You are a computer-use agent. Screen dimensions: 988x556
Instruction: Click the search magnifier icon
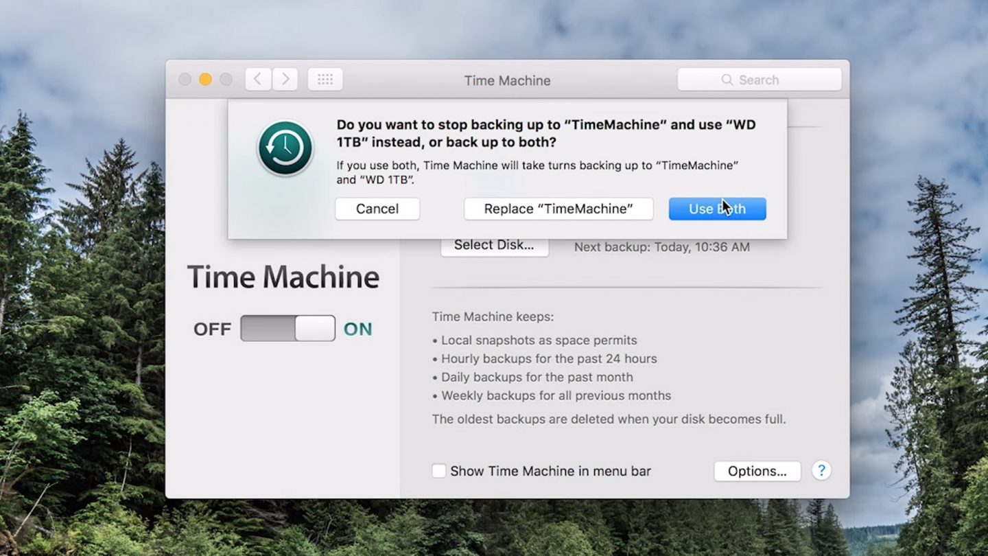(727, 80)
